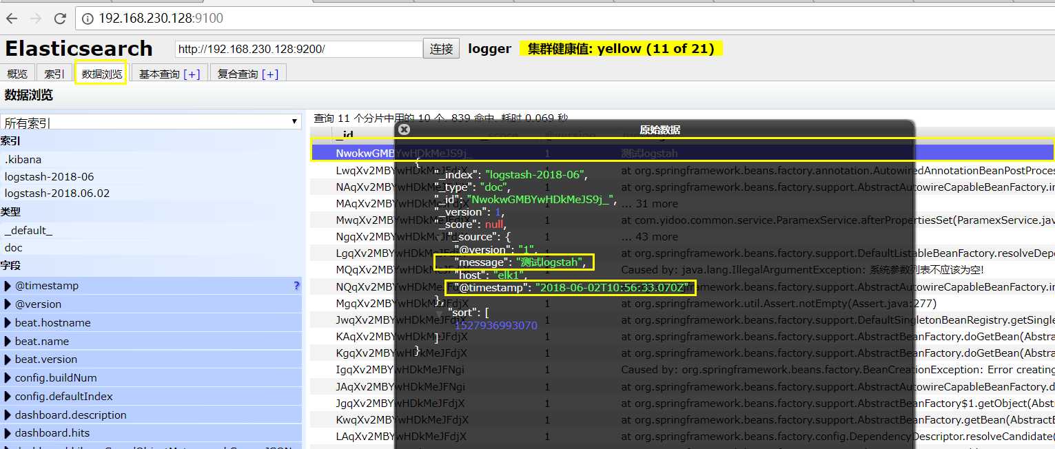
Task: Click the _id value in the raw data popup
Action: tap(540, 200)
